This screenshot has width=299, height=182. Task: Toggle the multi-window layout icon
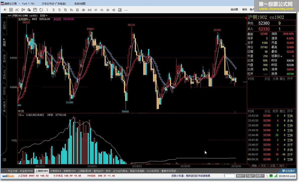(x=120, y=10)
